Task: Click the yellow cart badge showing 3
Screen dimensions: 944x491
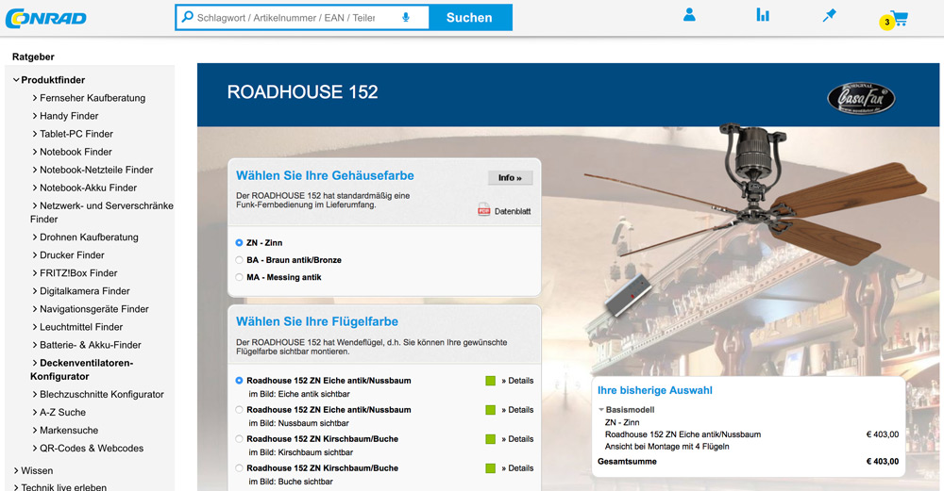Action: (x=886, y=23)
